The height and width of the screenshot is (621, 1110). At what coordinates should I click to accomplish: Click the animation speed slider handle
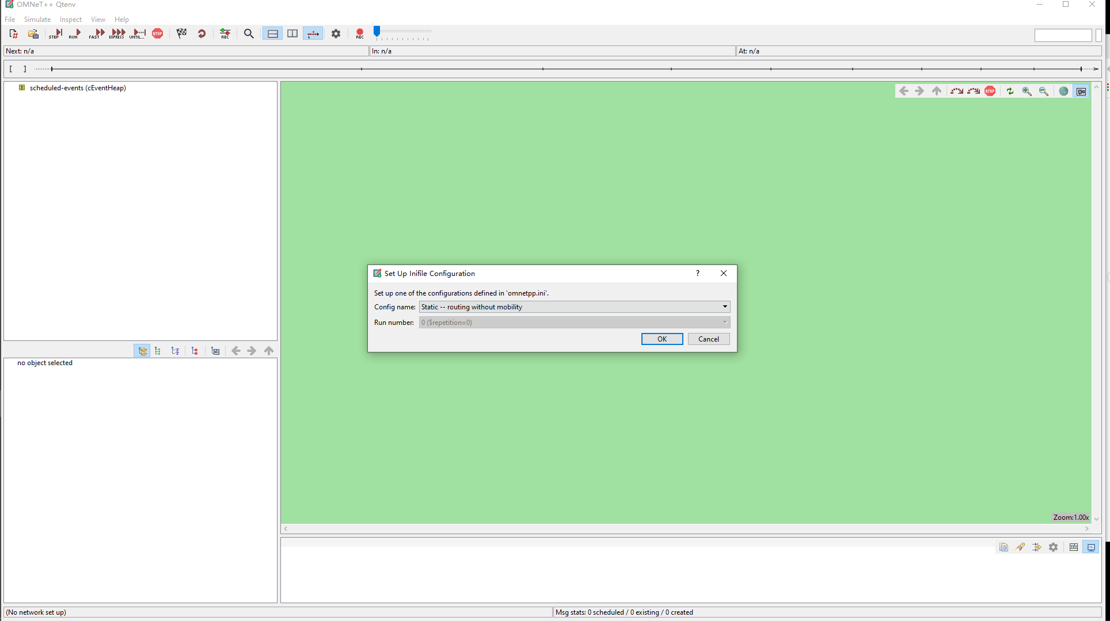point(377,32)
